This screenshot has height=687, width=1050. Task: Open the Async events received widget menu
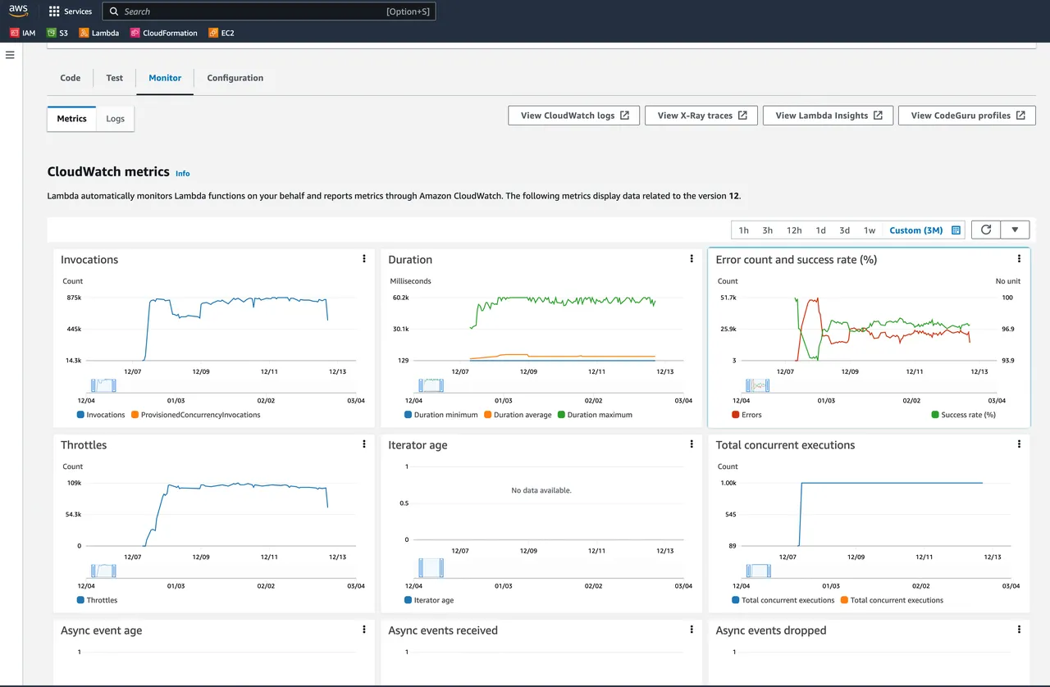coord(692,630)
